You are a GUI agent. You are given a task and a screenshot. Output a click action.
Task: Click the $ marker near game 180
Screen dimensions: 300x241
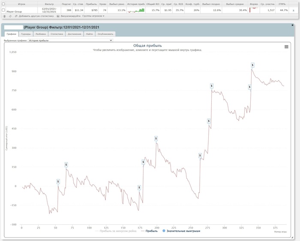point(143,162)
